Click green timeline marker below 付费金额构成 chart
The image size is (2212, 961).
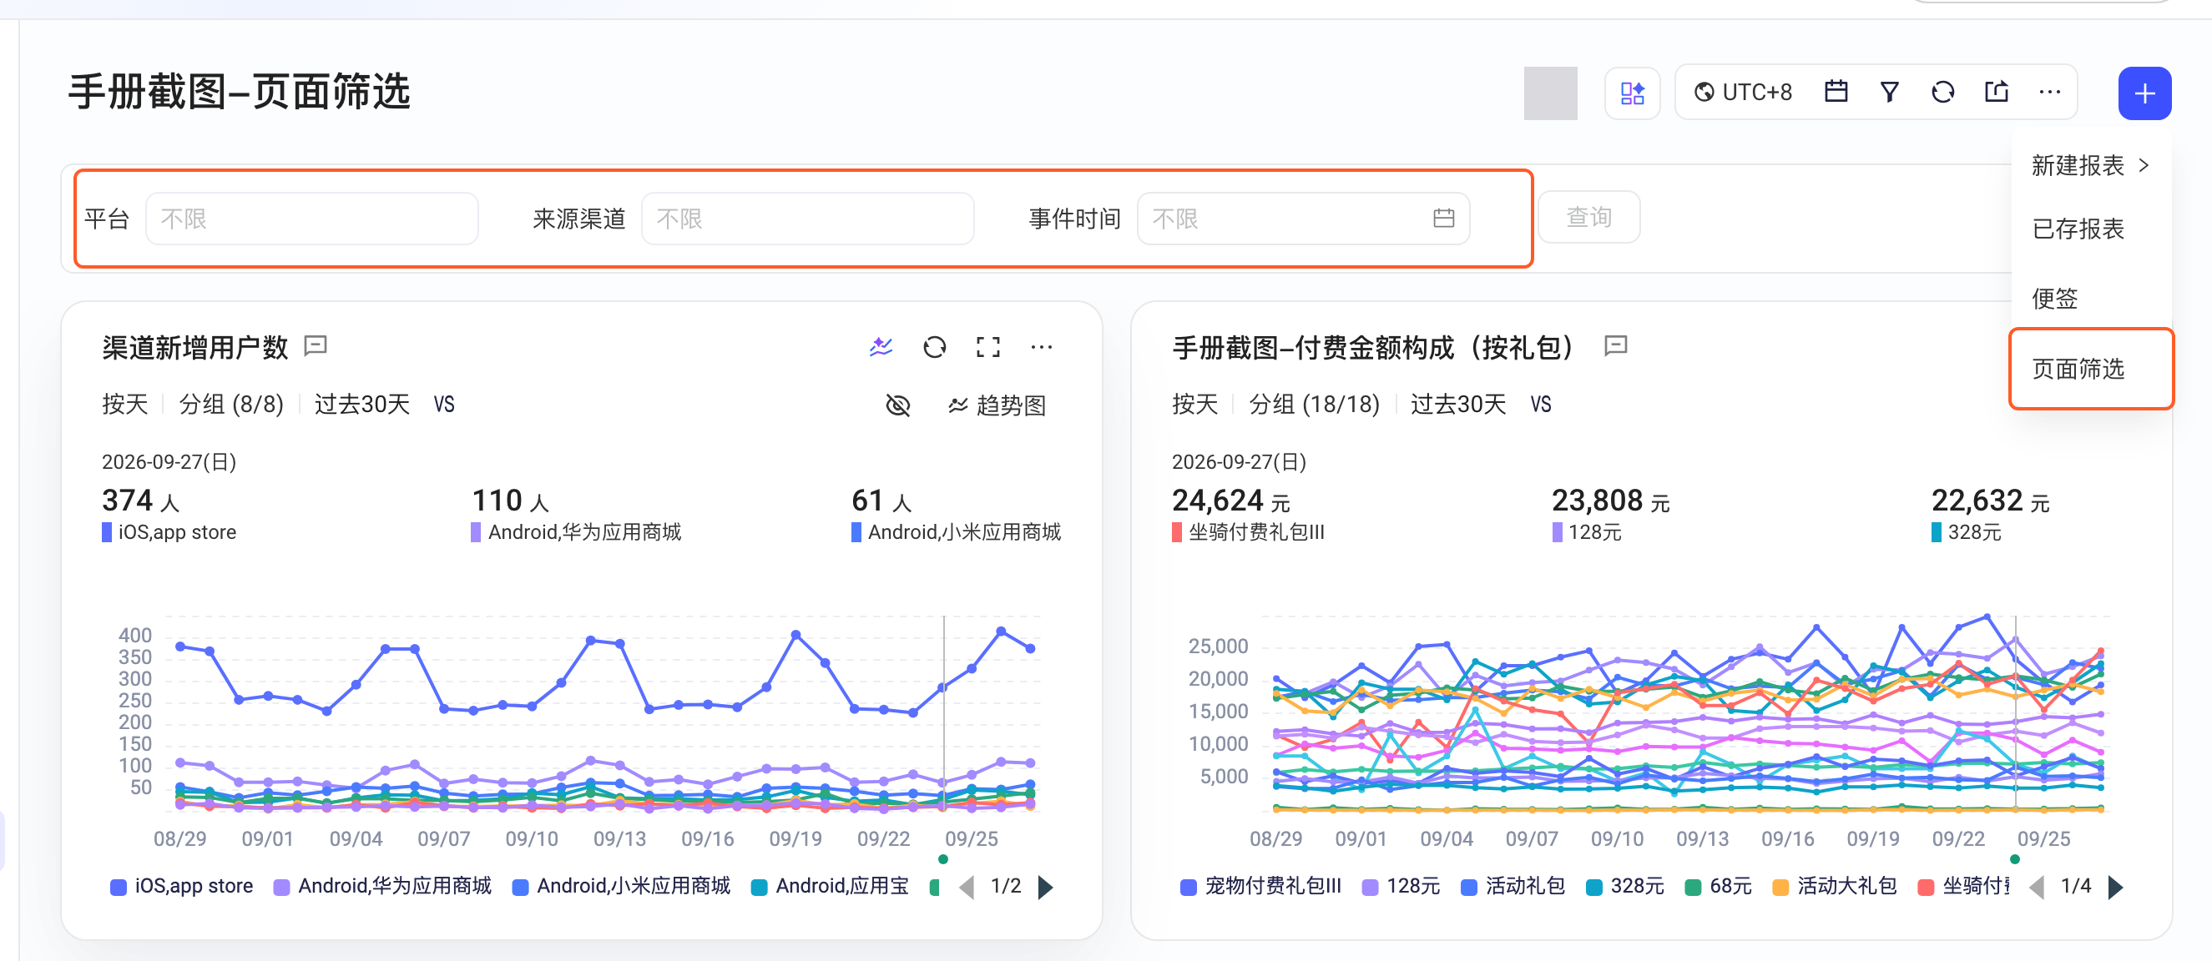click(x=2014, y=859)
